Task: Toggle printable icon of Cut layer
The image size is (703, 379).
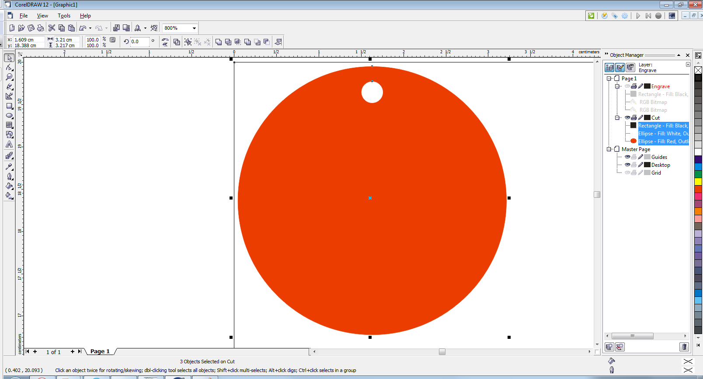Action: click(634, 118)
